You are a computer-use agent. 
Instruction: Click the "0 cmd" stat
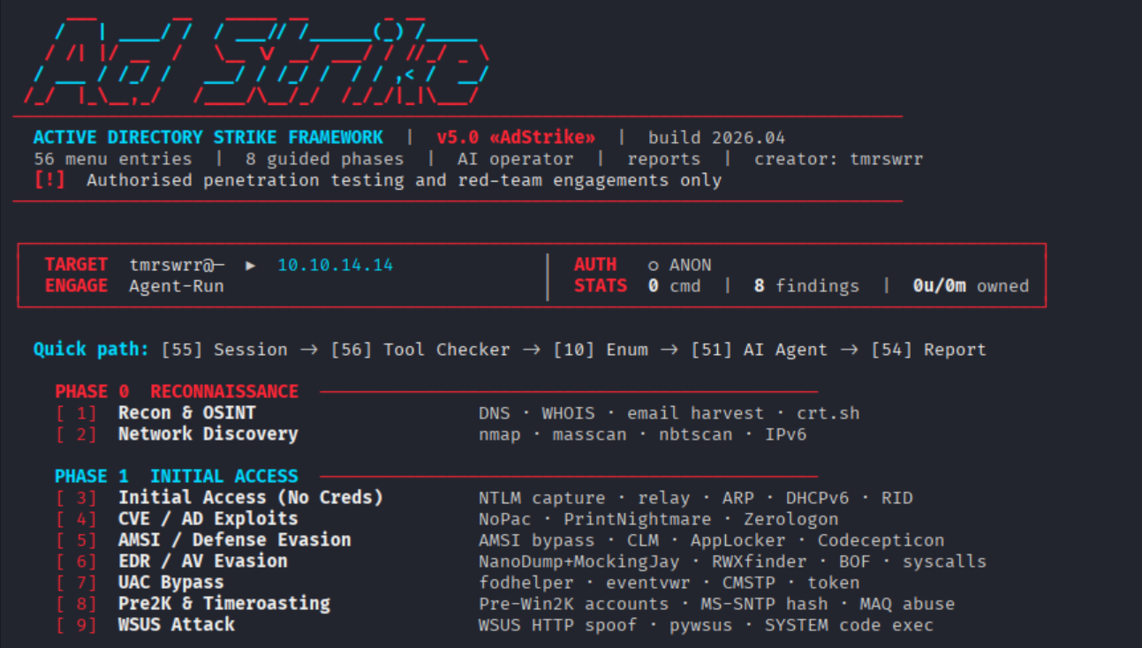674,286
